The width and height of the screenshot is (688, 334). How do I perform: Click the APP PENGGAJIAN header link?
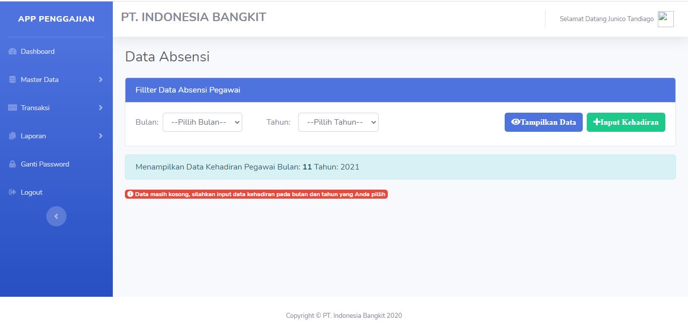[56, 19]
